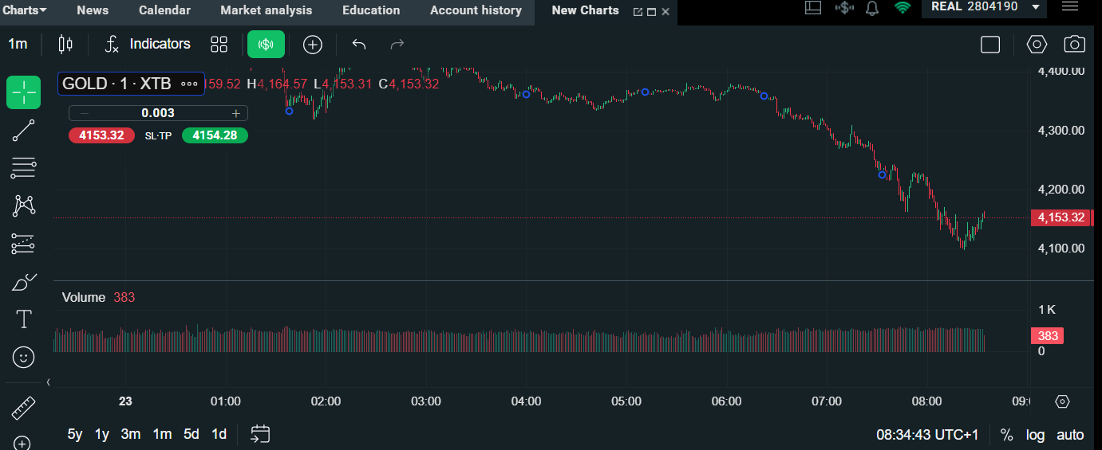The width and height of the screenshot is (1102, 450).
Task: Toggle auto scale on price axis
Action: (x=1070, y=435)
